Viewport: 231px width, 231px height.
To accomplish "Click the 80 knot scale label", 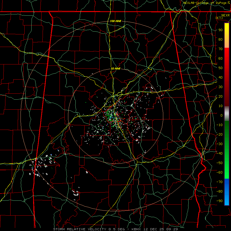I will 220,39.
